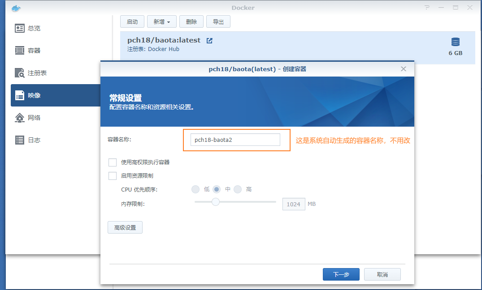Click the 6 GB database size icon
This screenshot has height=290, width=482.
click(456, 42)
